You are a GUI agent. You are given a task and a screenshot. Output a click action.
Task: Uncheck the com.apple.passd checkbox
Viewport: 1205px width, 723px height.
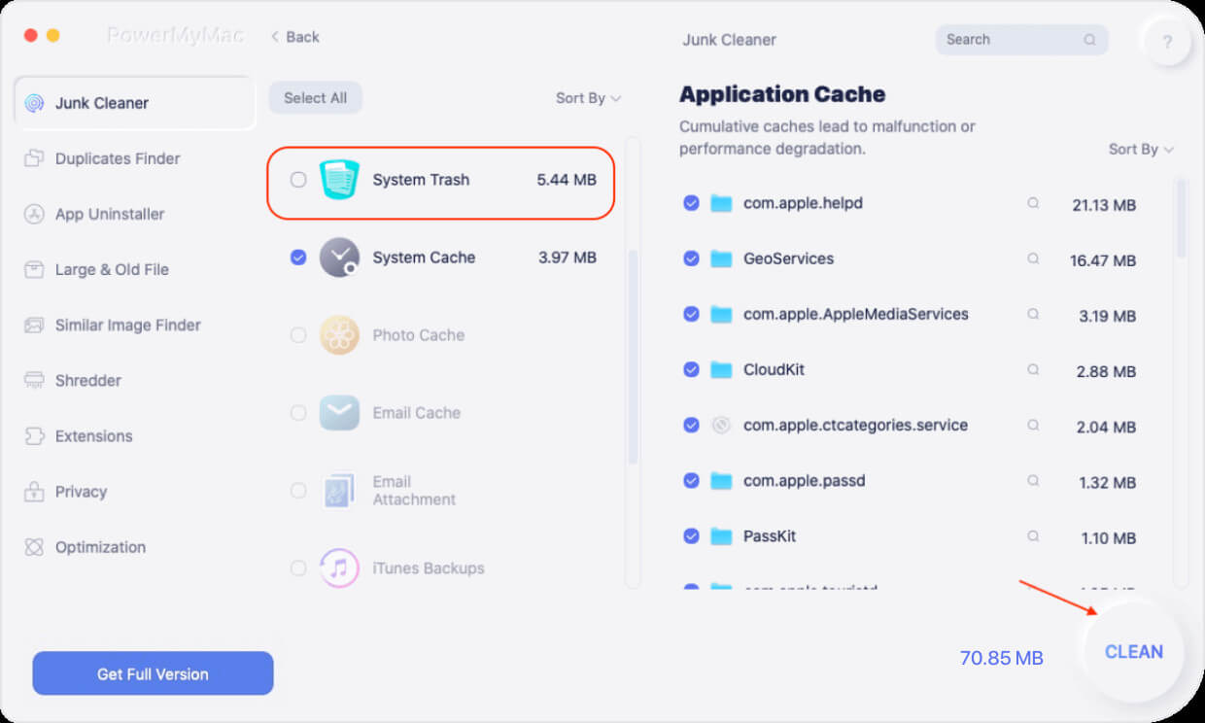pos(691,480)
